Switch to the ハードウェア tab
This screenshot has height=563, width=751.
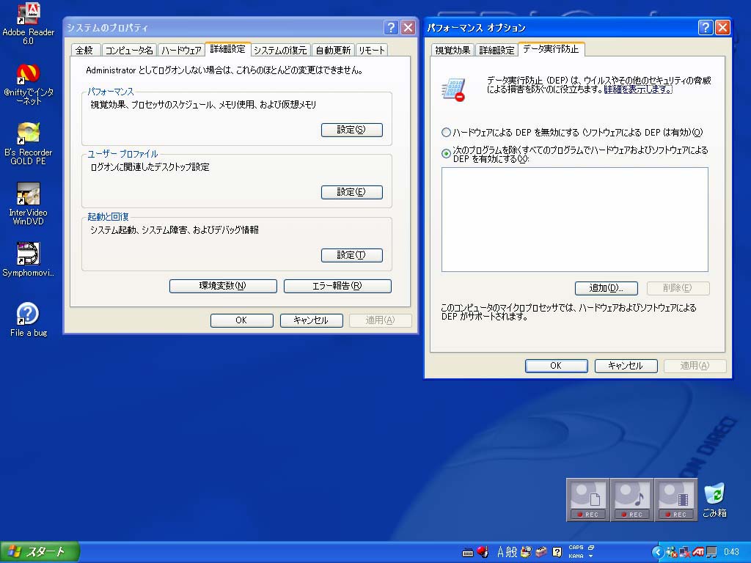[181, 51]
